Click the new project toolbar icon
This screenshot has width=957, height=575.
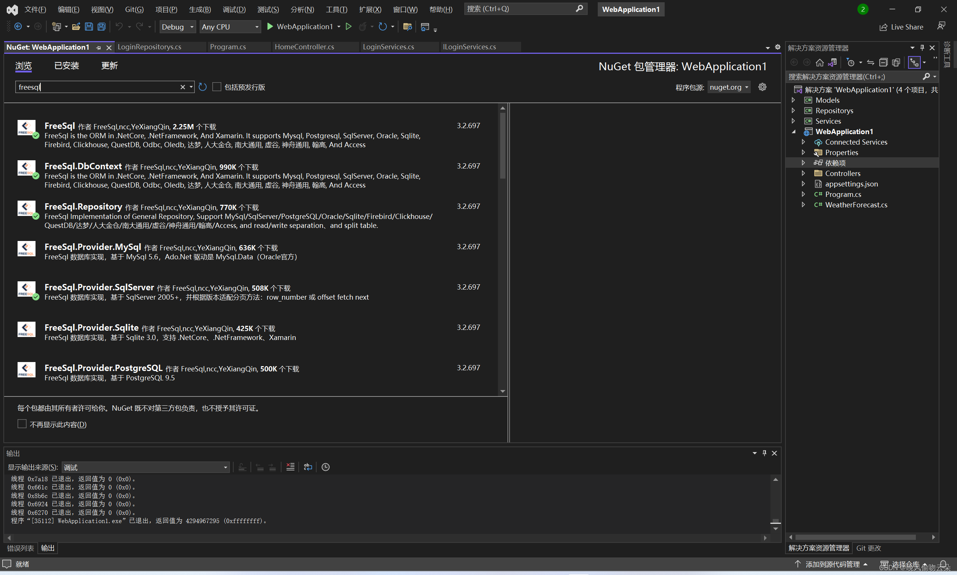click(x=56, y=27)
